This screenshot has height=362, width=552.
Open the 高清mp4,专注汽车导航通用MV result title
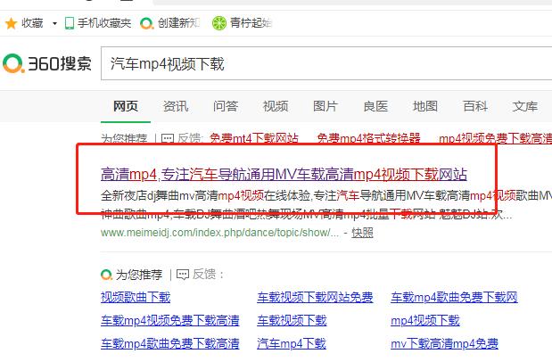coord(284,174)
